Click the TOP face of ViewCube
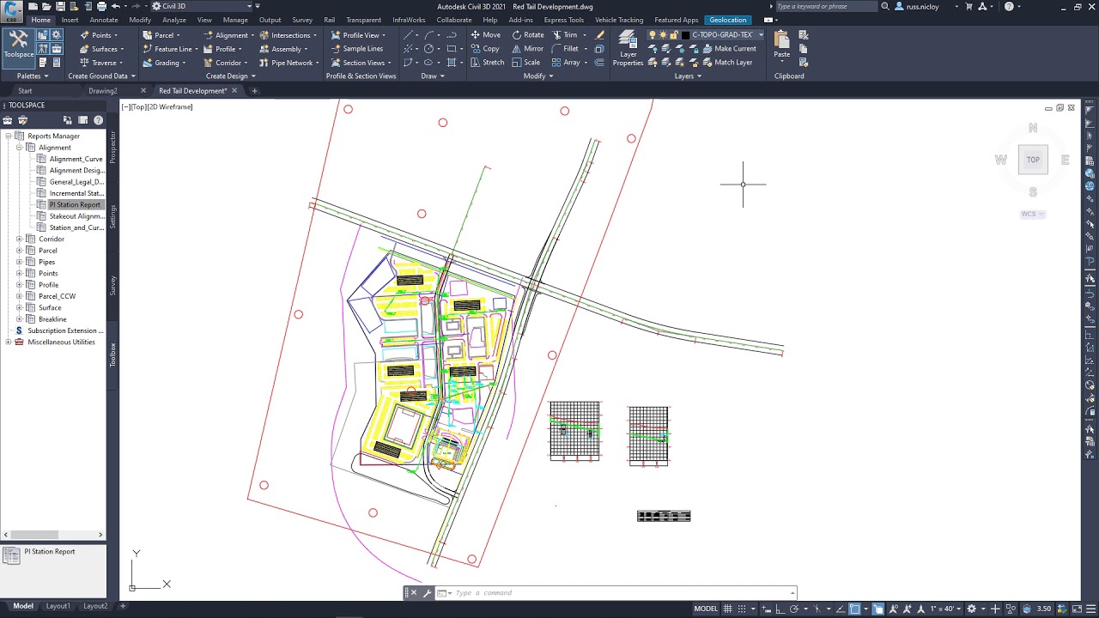 (1033, 160)
